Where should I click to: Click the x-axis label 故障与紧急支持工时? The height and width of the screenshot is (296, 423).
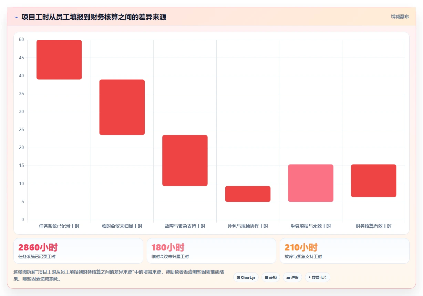click(185, 226)
